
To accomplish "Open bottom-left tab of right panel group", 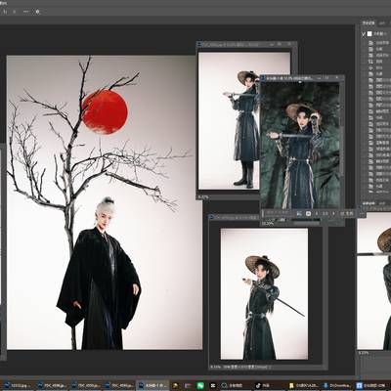I will pyautogui.click(x=369, y=203).
